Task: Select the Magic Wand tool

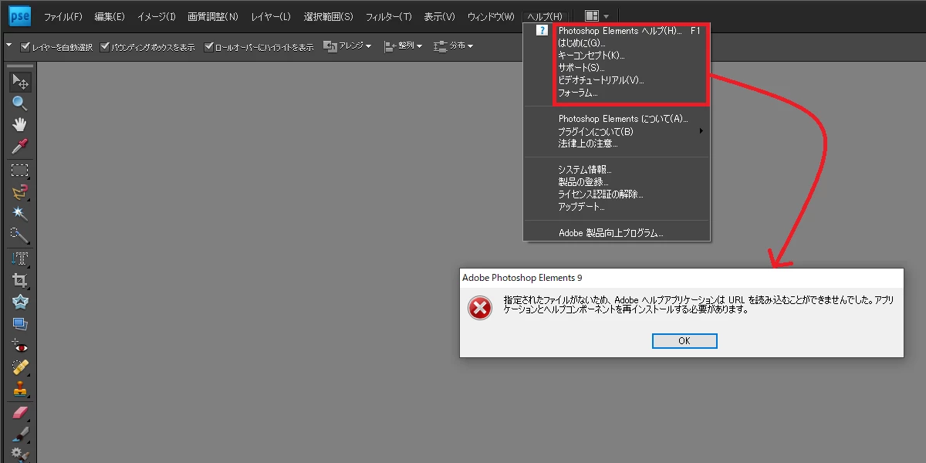Action: tap(20, 214)
